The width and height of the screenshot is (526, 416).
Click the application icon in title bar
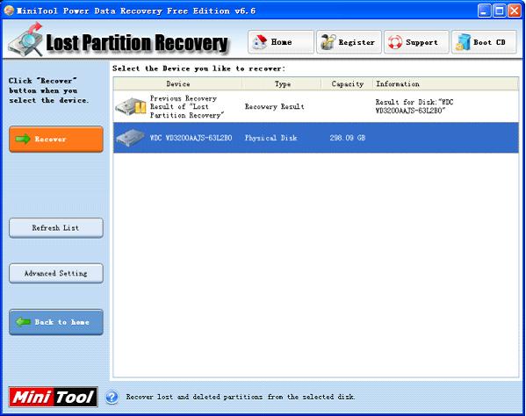[9, 11]
